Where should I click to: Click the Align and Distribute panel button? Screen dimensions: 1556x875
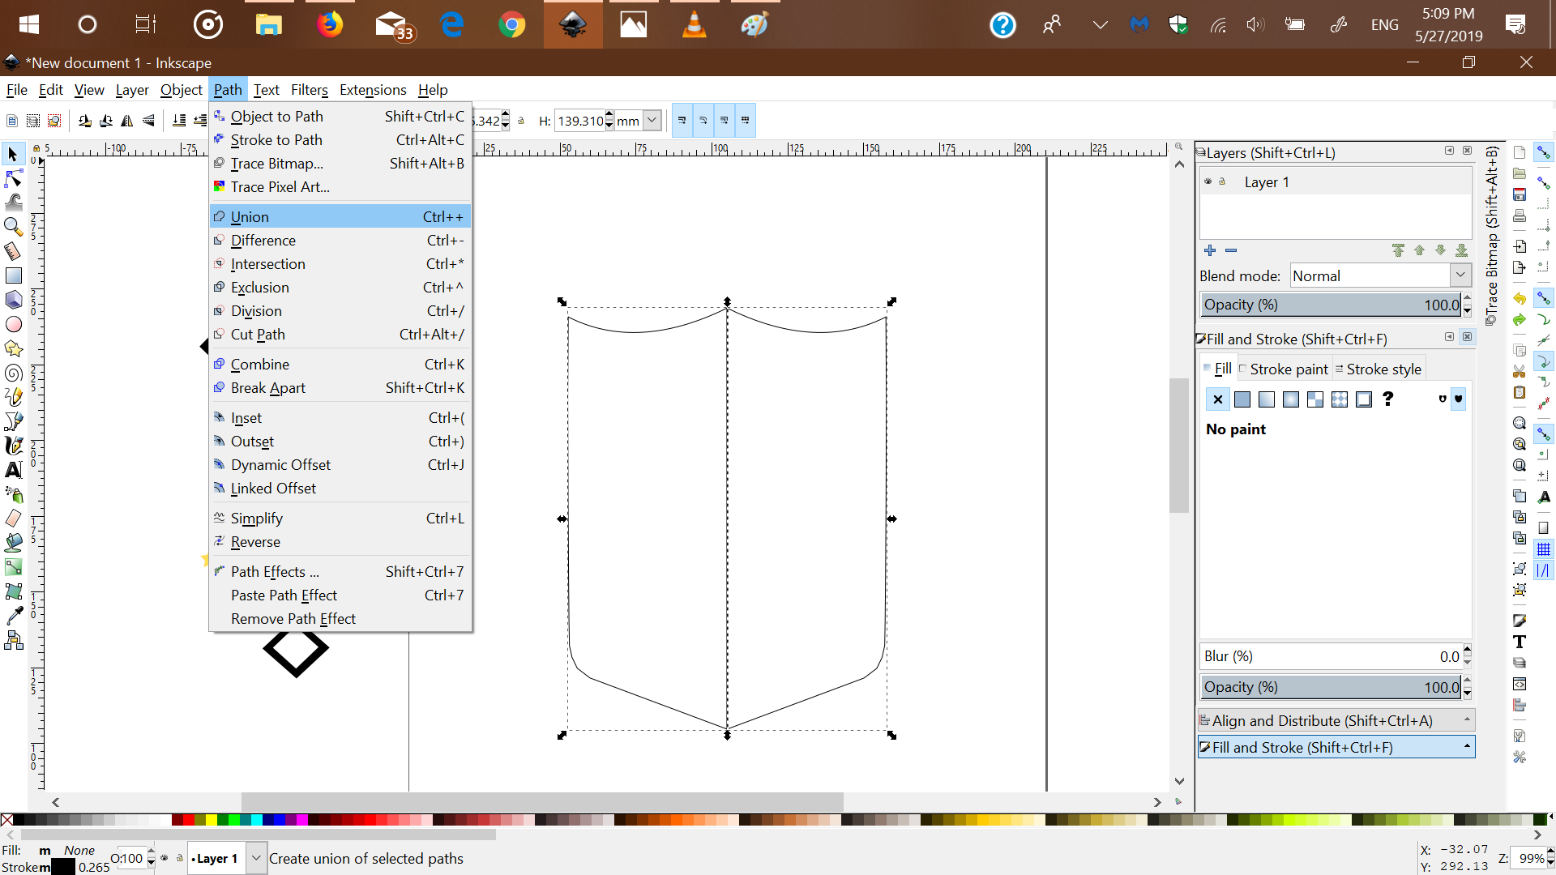coord(1336,720)
